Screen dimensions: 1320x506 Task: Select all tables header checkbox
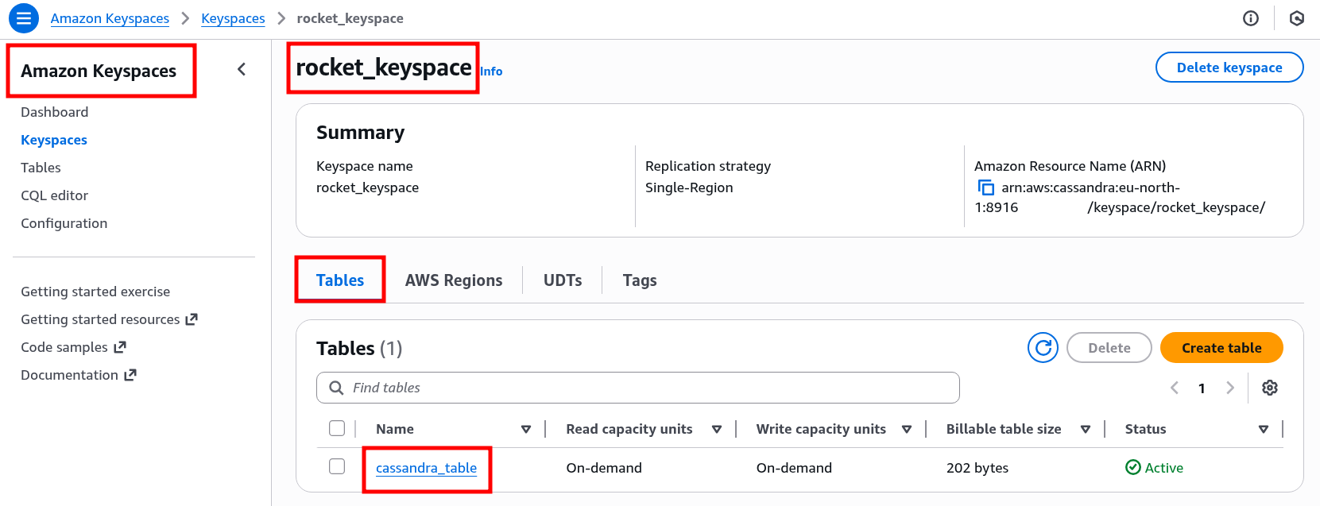337,429
